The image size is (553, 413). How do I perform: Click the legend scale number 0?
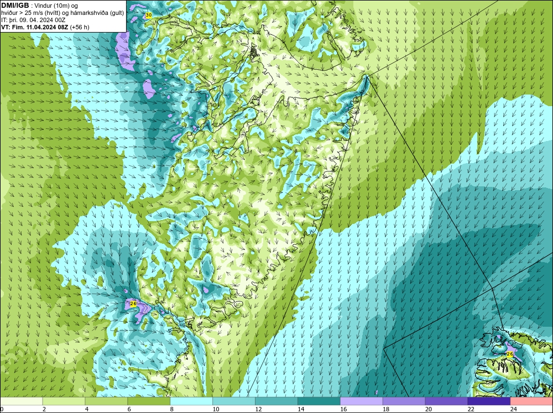coord(2,409)
